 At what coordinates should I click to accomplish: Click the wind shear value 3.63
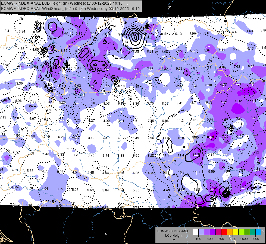click(254, 118)
